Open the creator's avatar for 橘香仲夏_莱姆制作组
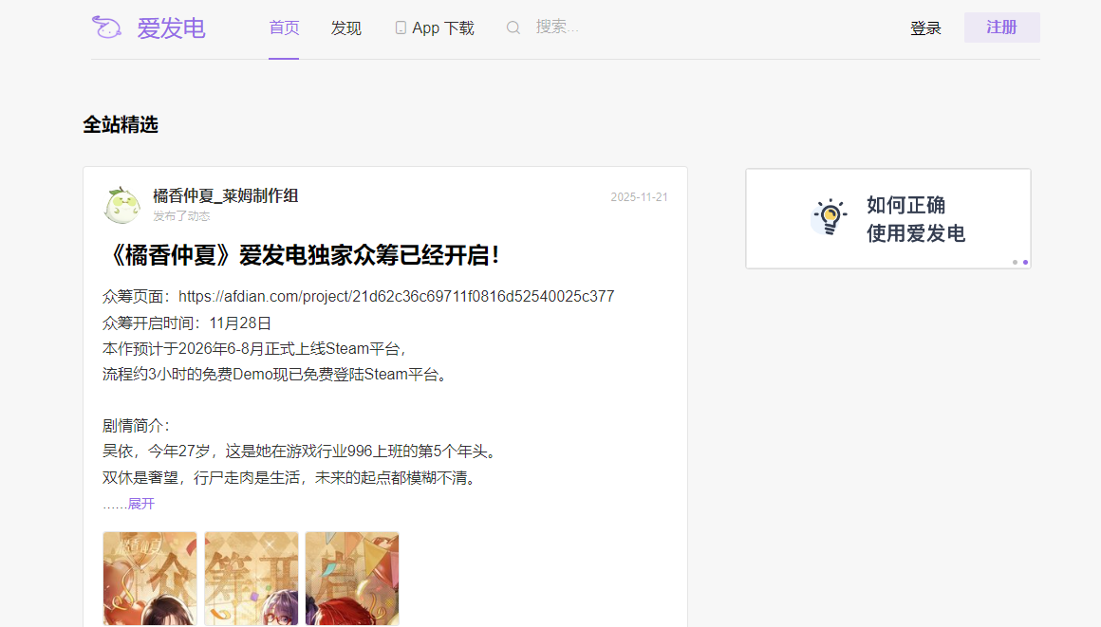 point(121,205)
